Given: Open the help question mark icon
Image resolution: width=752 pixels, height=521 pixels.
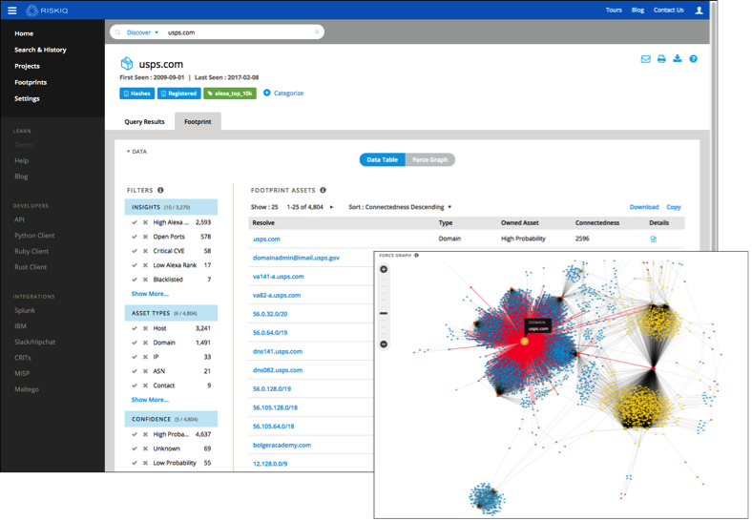Looking at the screenshot, I should coord(693,59).
